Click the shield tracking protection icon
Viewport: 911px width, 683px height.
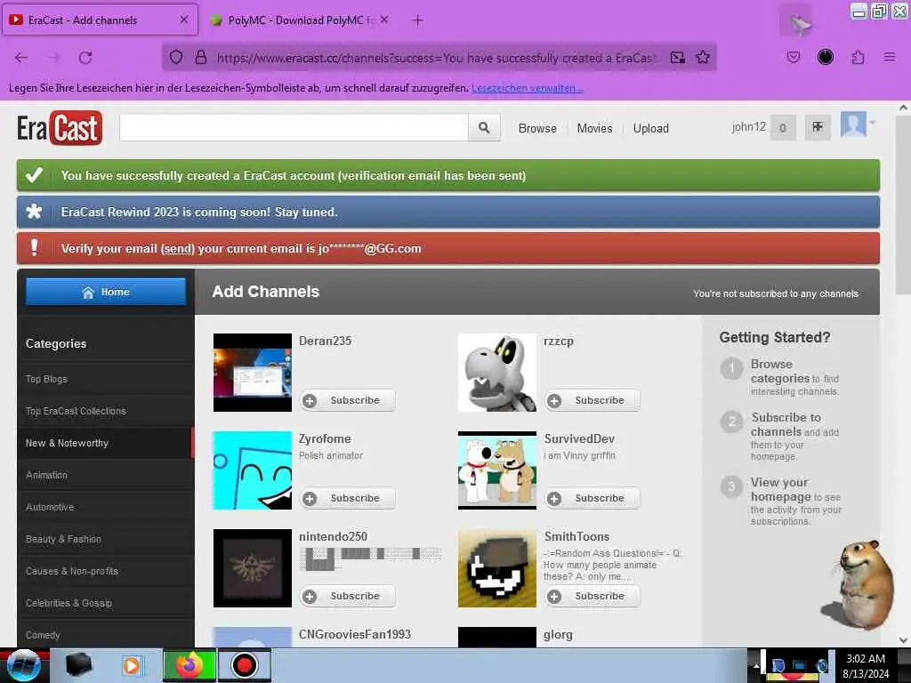[176, 58]
